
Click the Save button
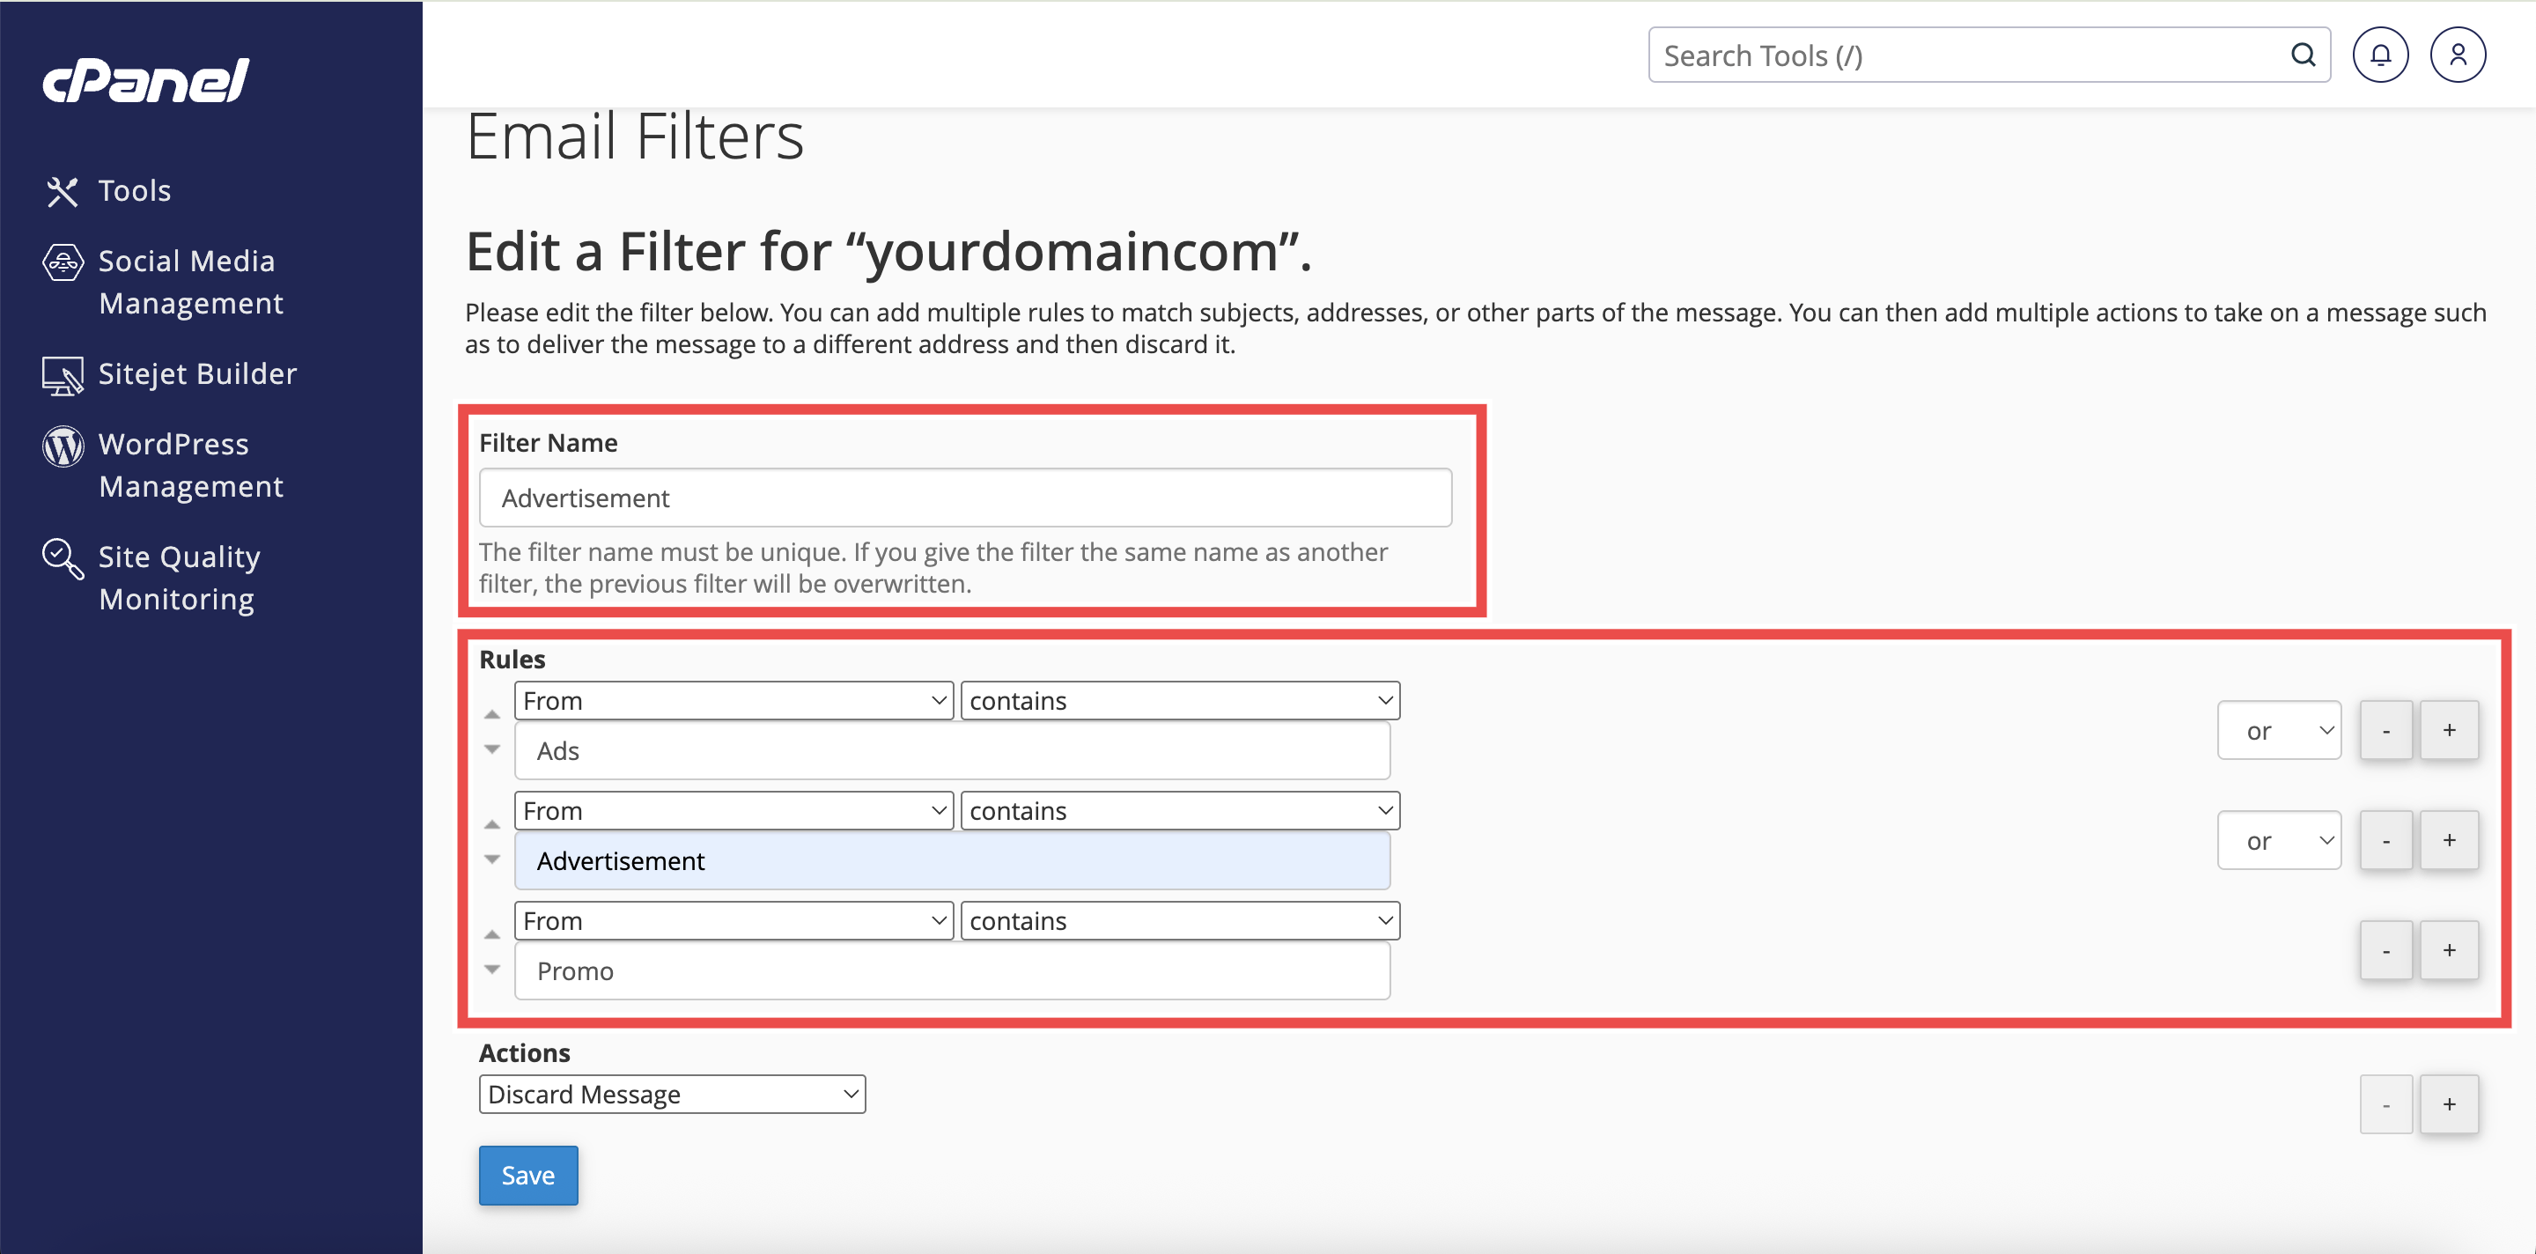pyautogui.click(x=527, y=1176)
